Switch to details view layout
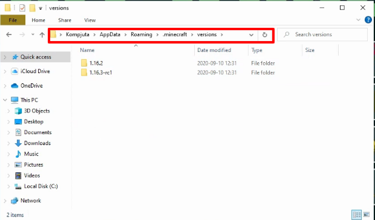This screenshot has width=375, height=220. (357, 215)
